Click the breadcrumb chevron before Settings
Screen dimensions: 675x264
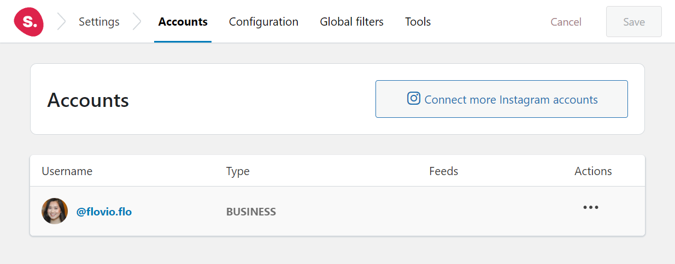click(62, 22)
